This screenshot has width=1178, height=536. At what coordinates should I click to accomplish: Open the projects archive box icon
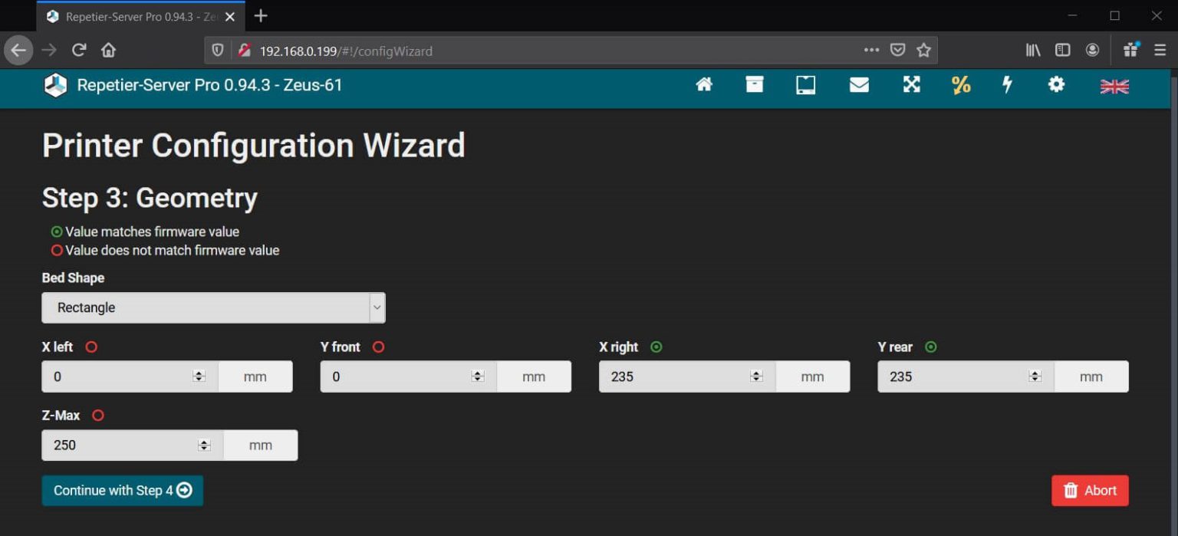755,84
